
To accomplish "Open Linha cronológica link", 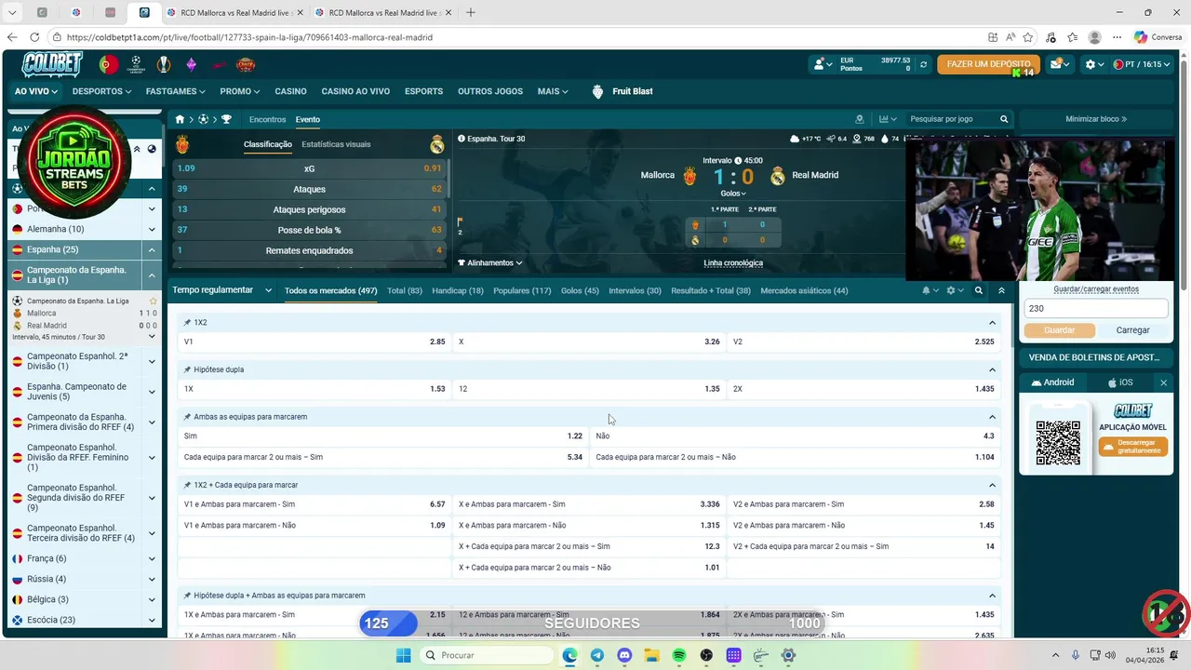I will (x=733, y=263).
